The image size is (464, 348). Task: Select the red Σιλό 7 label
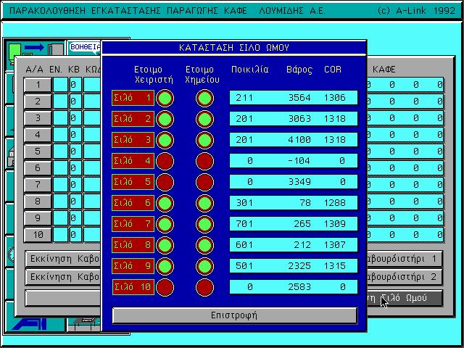(133, 224)
